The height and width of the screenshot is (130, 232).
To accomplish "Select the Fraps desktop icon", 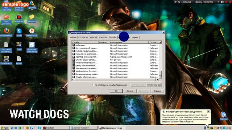I will pyautogui.click(x=19, y=46).
